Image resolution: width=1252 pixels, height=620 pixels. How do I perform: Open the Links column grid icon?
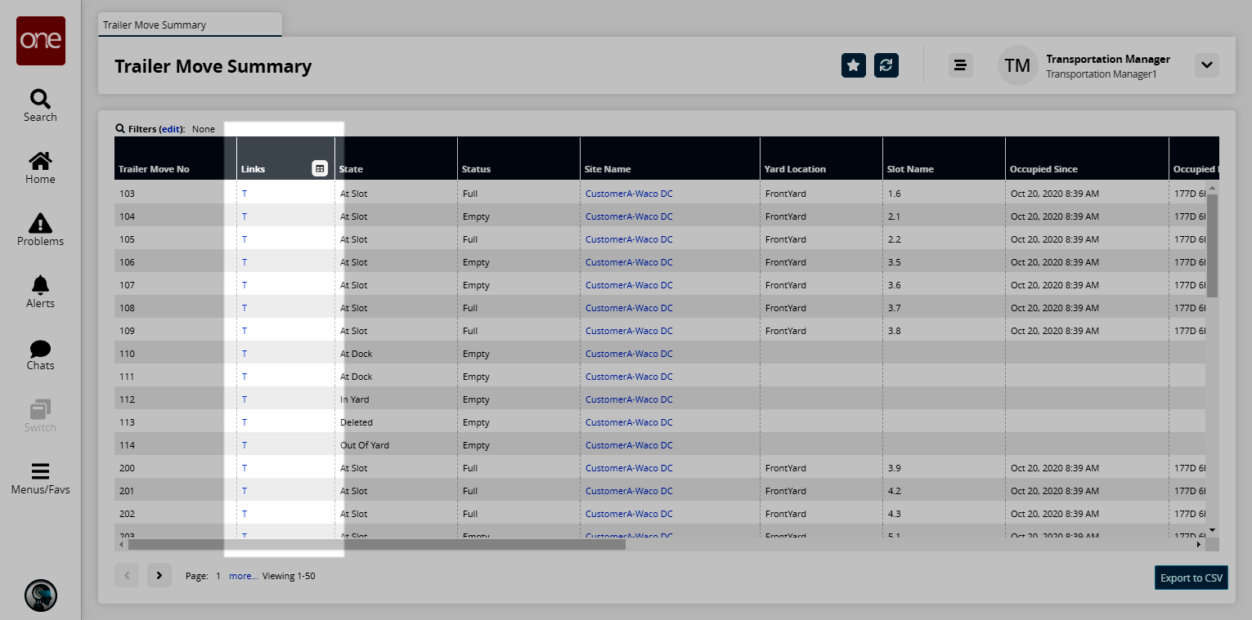(x=320, y=168)
